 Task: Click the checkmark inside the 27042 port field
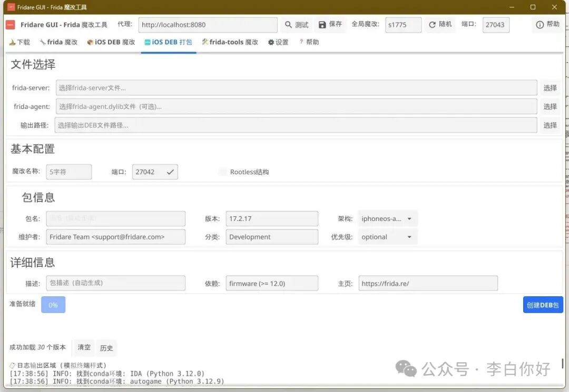(x=170, y=172)
